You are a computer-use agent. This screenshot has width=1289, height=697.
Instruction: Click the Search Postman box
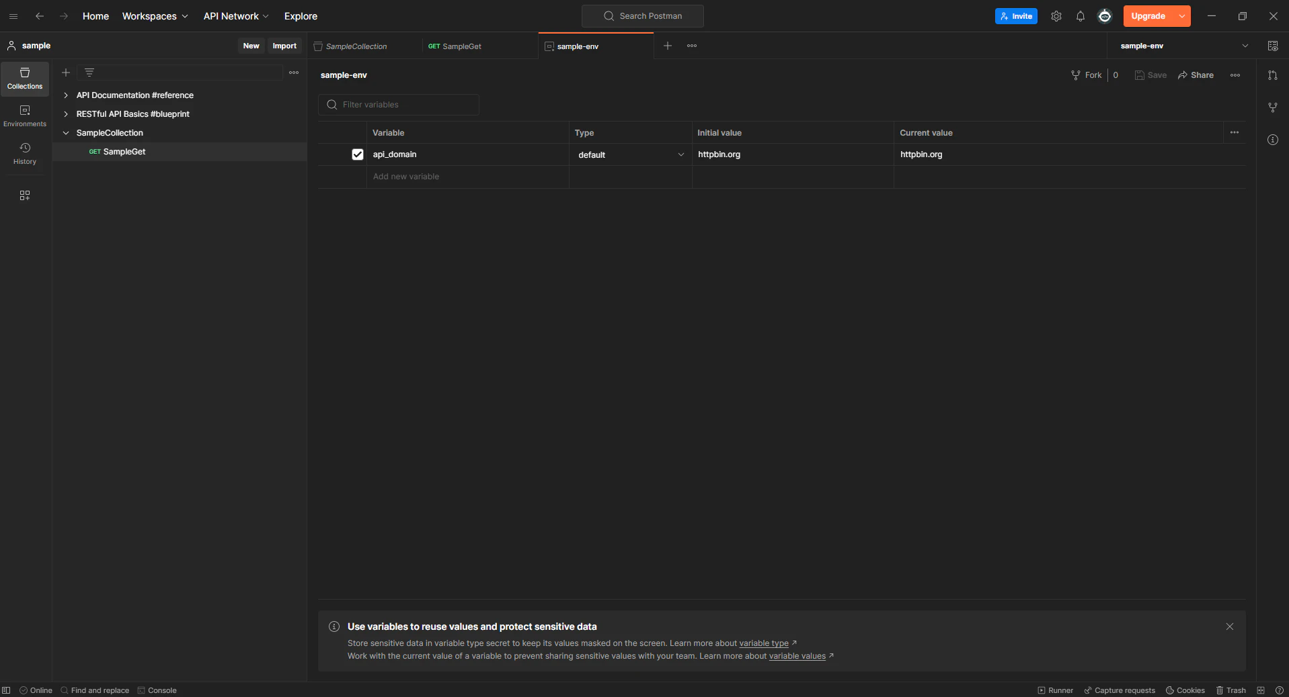(643, 16)
